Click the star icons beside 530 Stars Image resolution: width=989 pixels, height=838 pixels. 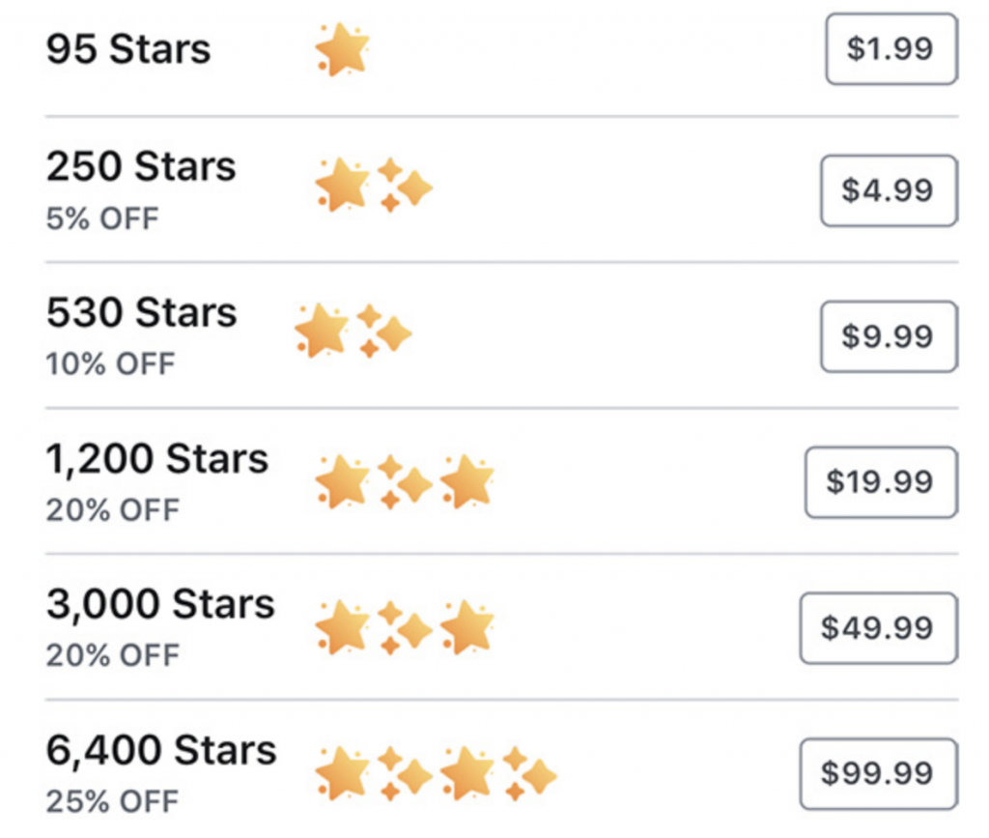click(x=353, y=331)
